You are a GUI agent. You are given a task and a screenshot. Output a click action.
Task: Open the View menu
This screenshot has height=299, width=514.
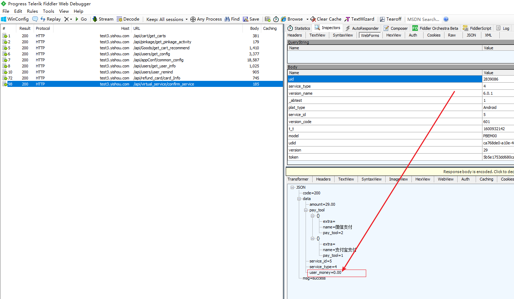[x=64, y=11]
